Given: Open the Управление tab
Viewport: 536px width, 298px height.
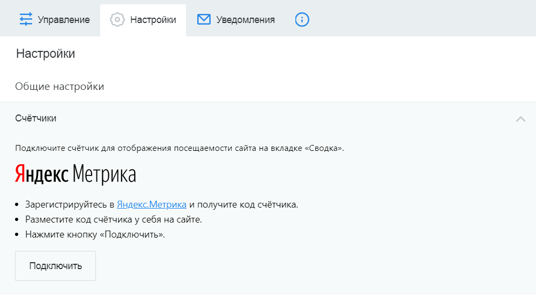Looking at the screenshot, I should (55, 20).
